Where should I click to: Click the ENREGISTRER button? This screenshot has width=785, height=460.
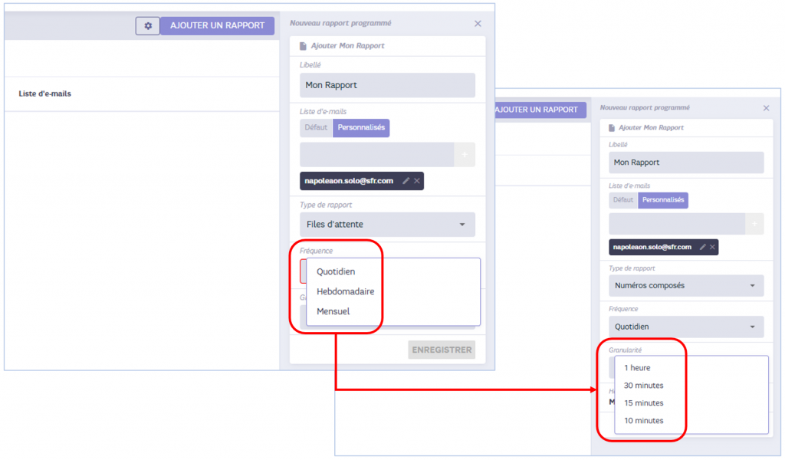[x=442, y=350]
